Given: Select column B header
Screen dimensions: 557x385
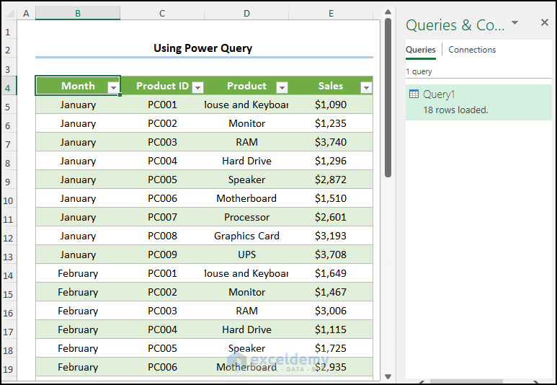Looking at the screenshot, I should pos(78,14).
